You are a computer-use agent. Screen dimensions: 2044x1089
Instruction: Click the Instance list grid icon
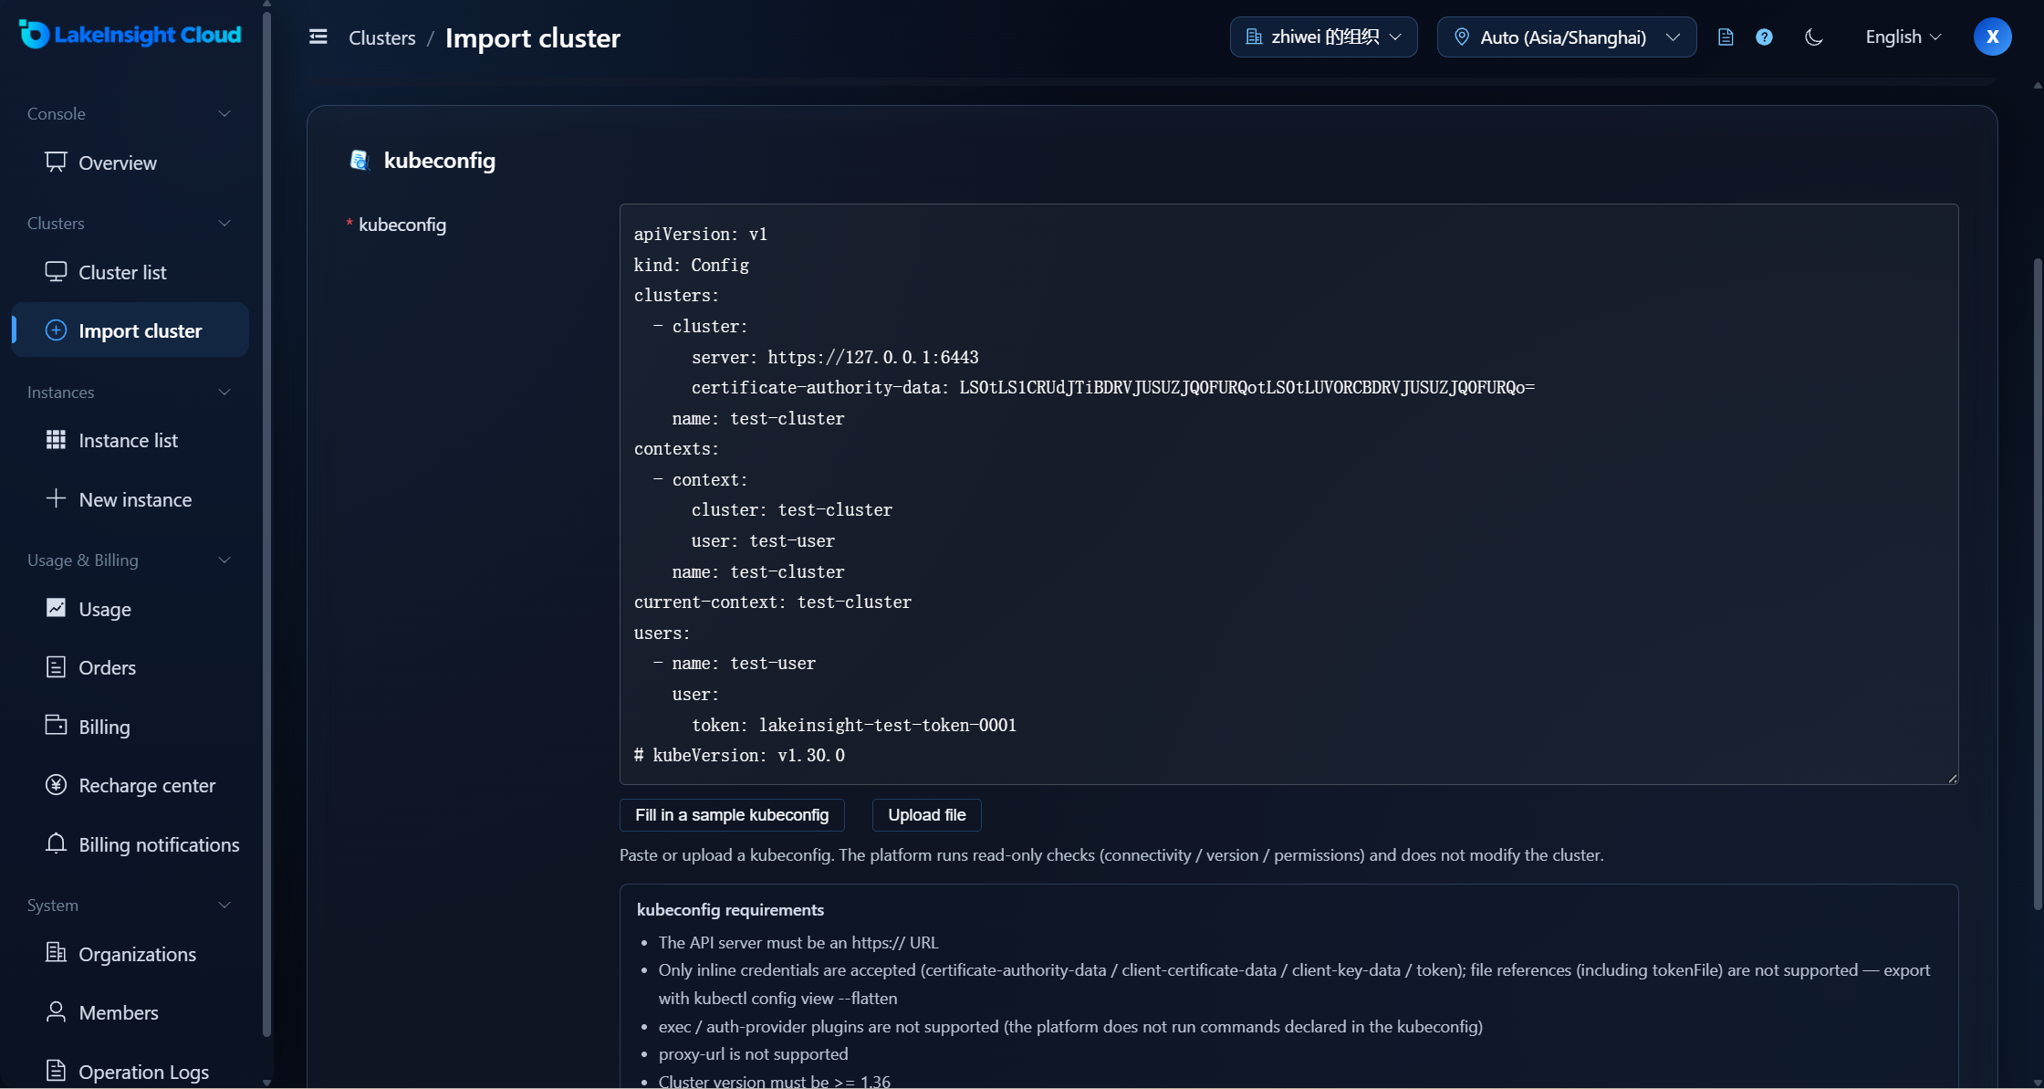56,439
